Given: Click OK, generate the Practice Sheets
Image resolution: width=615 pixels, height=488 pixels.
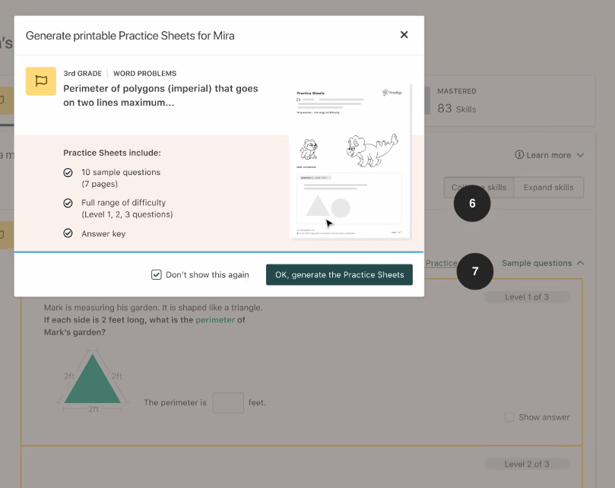Looking at the screenshot, I should coord(339,274).
